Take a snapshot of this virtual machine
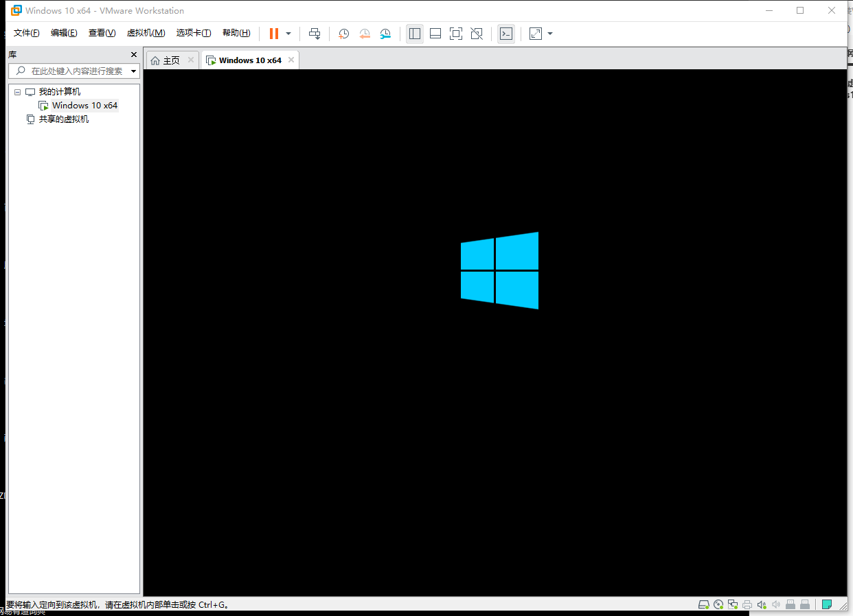 344,34
